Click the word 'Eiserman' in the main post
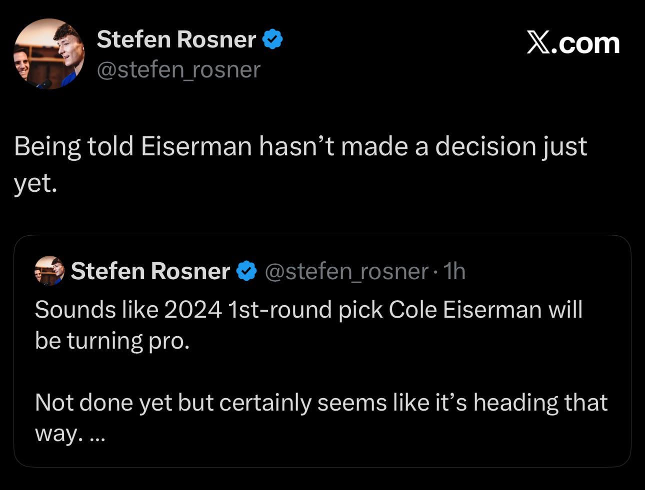This screenshot has width=645, height=490. (x=196, y=147)
